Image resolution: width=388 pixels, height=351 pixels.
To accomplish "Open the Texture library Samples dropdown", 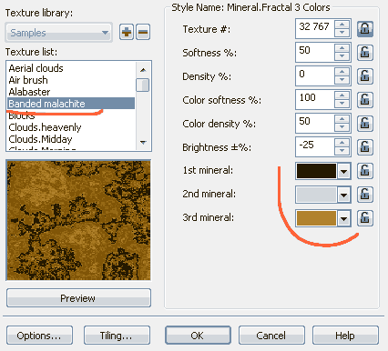I will coord(58,32).
